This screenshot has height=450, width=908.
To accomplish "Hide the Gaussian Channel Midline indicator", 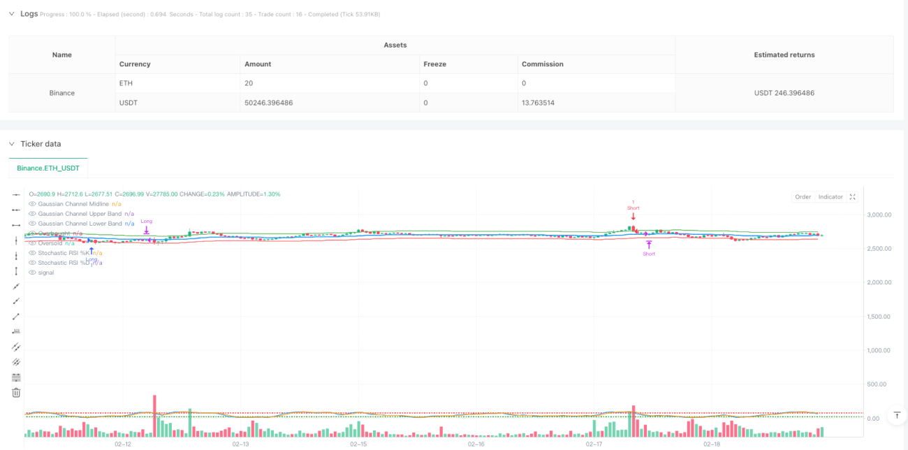I will (x=32, y=203).
